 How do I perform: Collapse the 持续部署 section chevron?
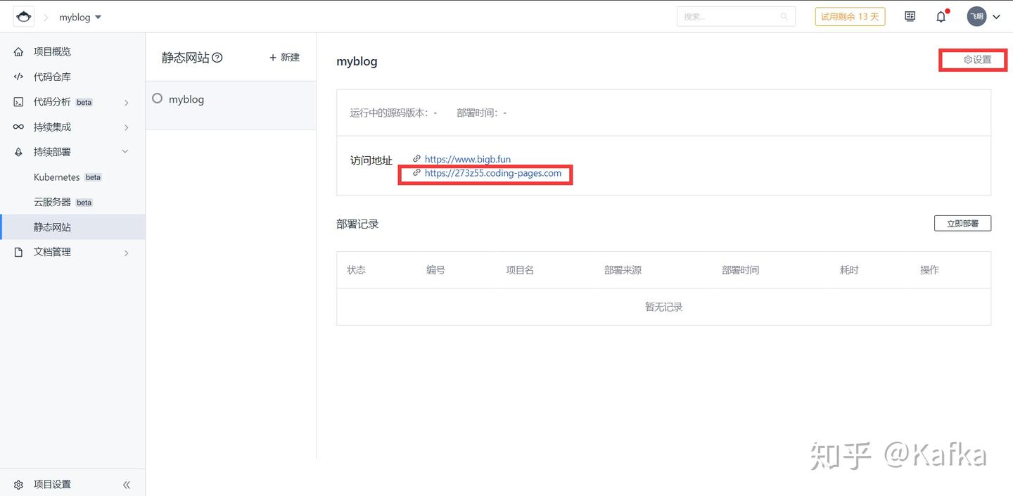tap(125, 151)
